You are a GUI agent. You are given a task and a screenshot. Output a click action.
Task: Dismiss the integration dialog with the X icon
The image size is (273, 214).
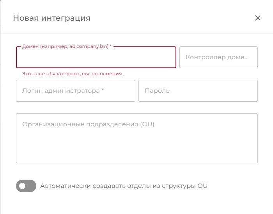click(x=257, y=18)
